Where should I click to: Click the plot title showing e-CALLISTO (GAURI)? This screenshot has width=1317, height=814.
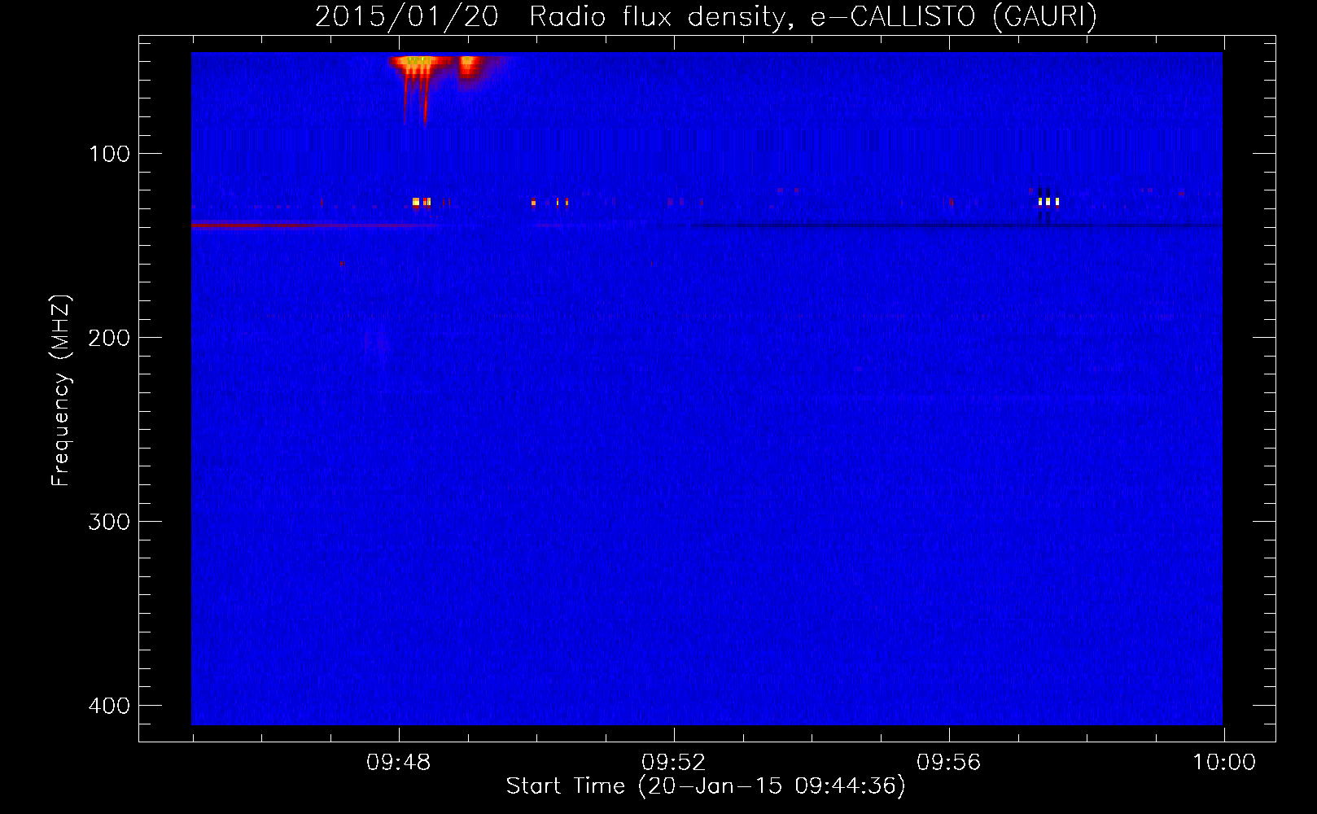tap(706, 16)
